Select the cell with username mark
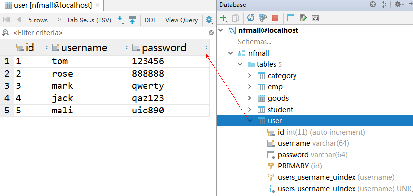The width and height of the screenshot is (413, 196). pos(90,86)
